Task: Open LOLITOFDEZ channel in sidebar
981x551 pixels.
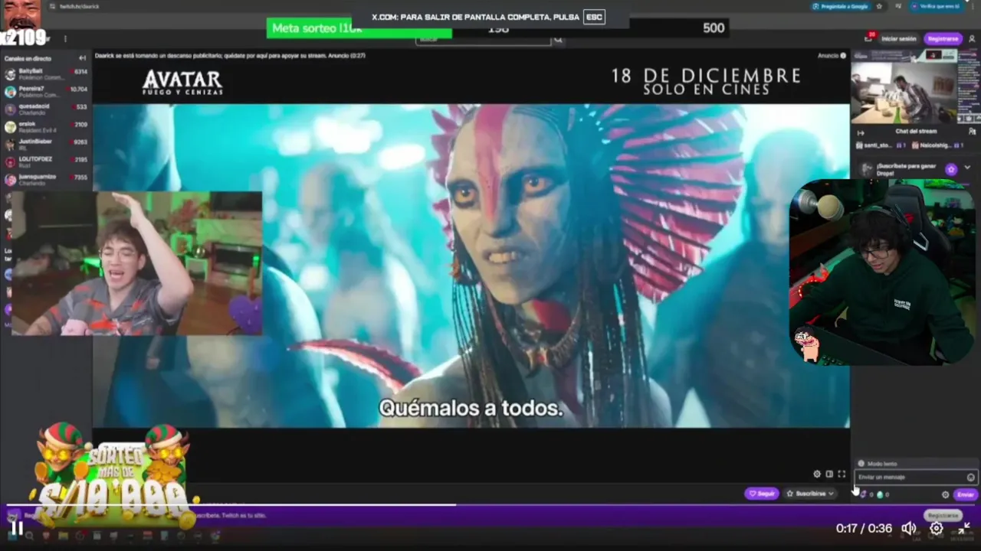Action: coord(46,162)
